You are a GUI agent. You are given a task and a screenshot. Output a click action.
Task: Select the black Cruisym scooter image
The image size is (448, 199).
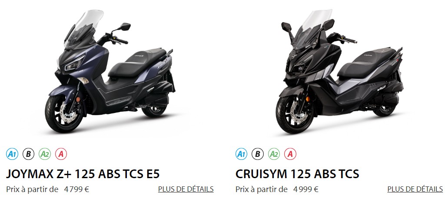[340, 71]
